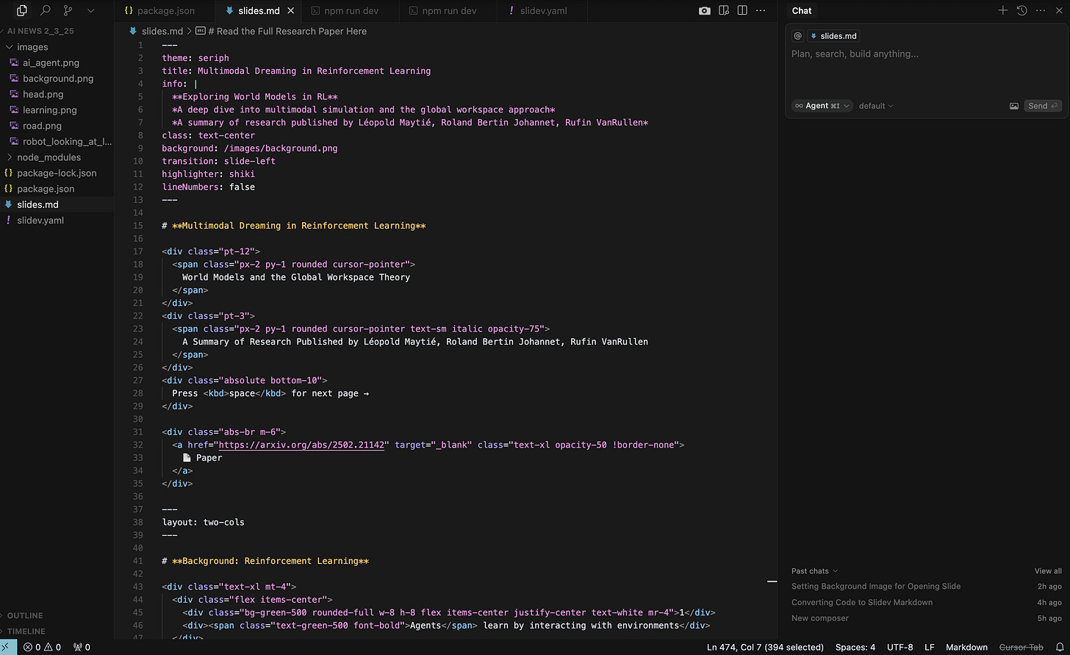This screenshot has height=655, width=1070.
Task: Show chat history clock icon
Action: point(1021,10)
